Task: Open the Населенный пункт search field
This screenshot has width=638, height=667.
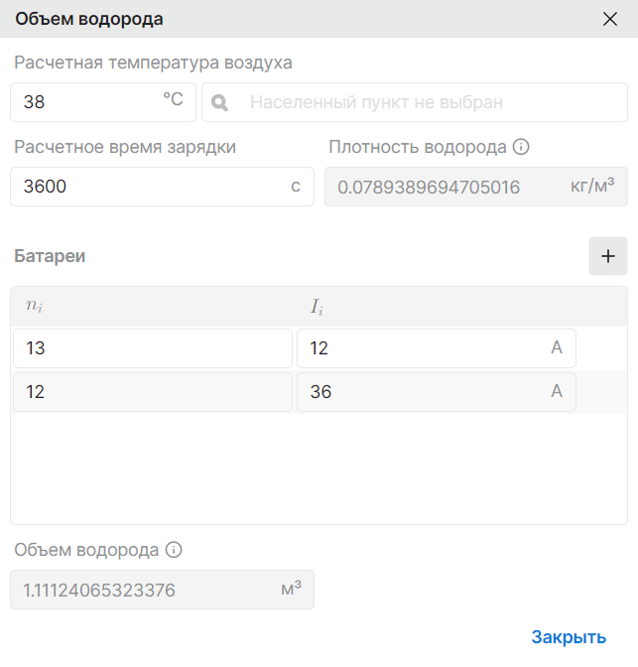Action: (x=415, y=102)
